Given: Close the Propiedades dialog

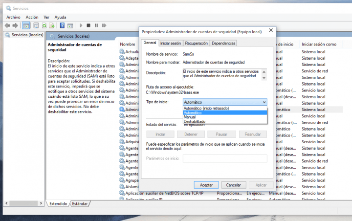Looking at the screenshot, I should click(271, 30).
